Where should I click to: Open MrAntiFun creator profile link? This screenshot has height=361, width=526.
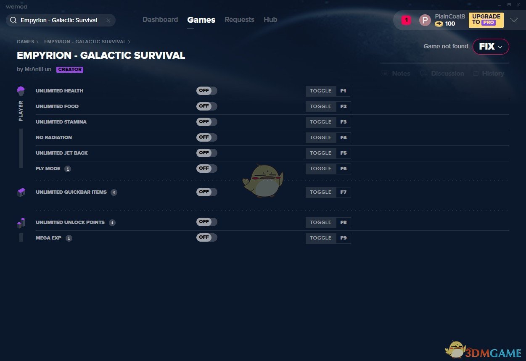[x=38, y=69]
